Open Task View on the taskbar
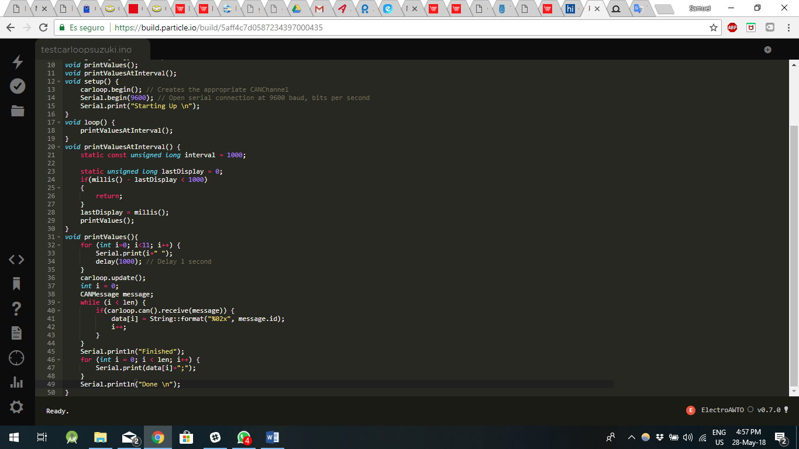799x449 pixels. coord(42,437)
